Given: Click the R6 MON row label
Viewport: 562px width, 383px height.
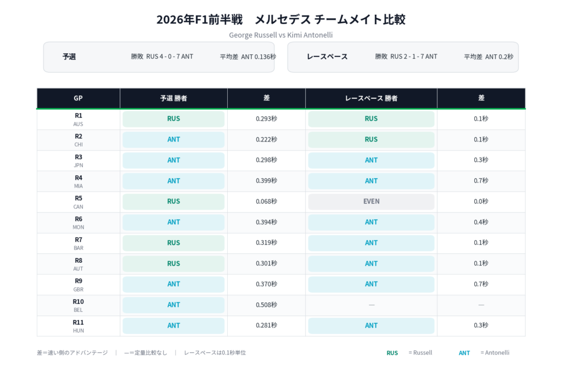Looking at the screenshot, I should click(78, 223).
